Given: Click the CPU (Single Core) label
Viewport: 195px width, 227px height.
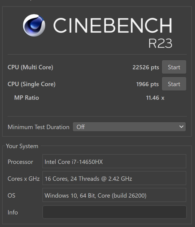Looking at the screenshot, I should [x=32, y=84].
